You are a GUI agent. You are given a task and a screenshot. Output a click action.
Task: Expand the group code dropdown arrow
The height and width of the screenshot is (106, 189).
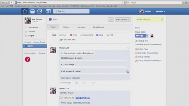coord(147,36)
